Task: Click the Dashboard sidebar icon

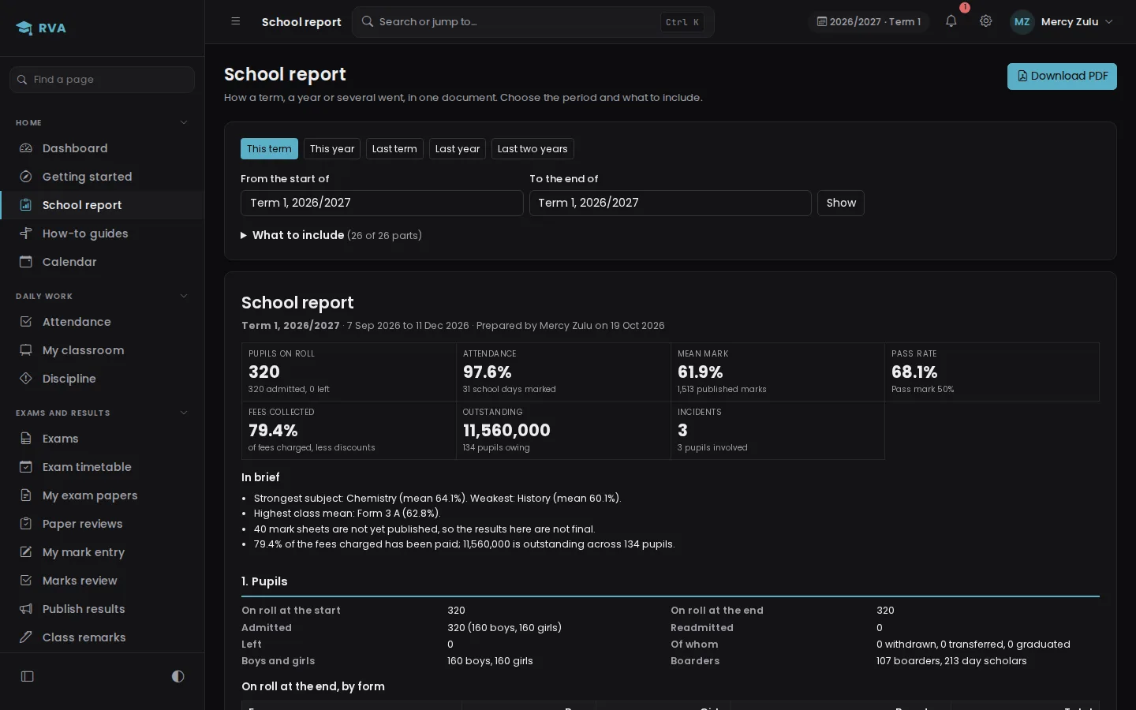Action: pyautogui.click(x=26, y=148)
